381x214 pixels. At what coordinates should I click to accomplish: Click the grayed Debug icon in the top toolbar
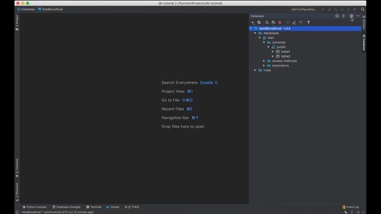pyautogui.click(x=329, y=10)
